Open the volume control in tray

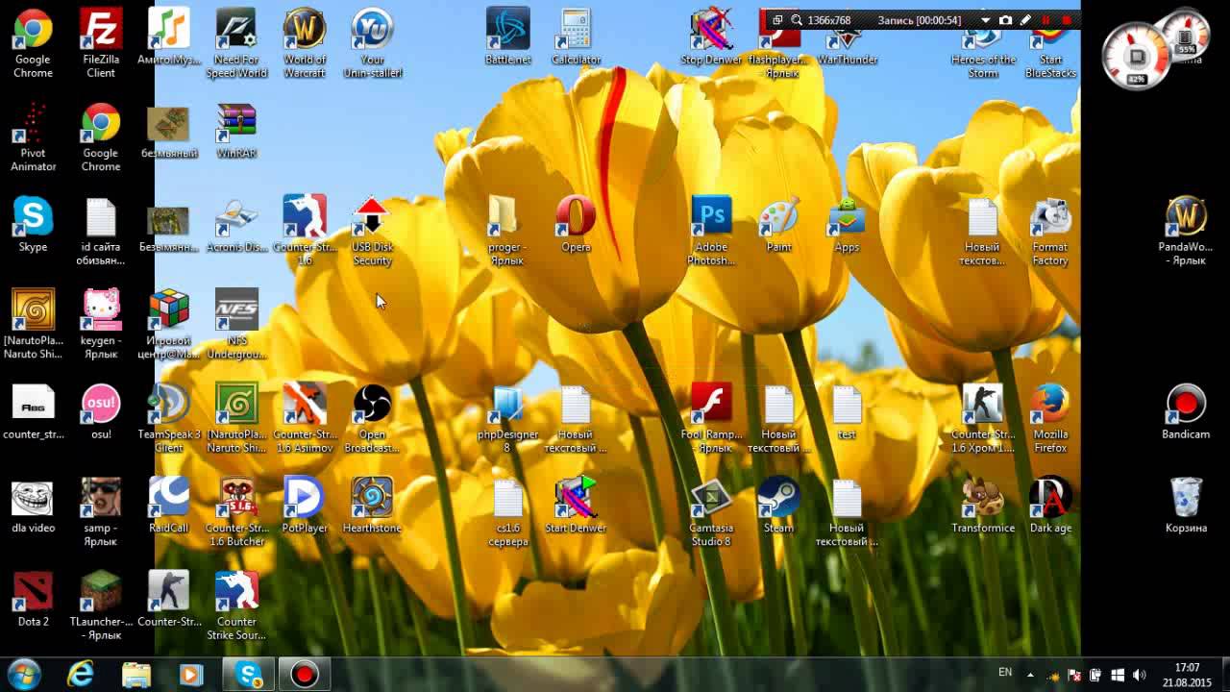tap(1140, 675)
